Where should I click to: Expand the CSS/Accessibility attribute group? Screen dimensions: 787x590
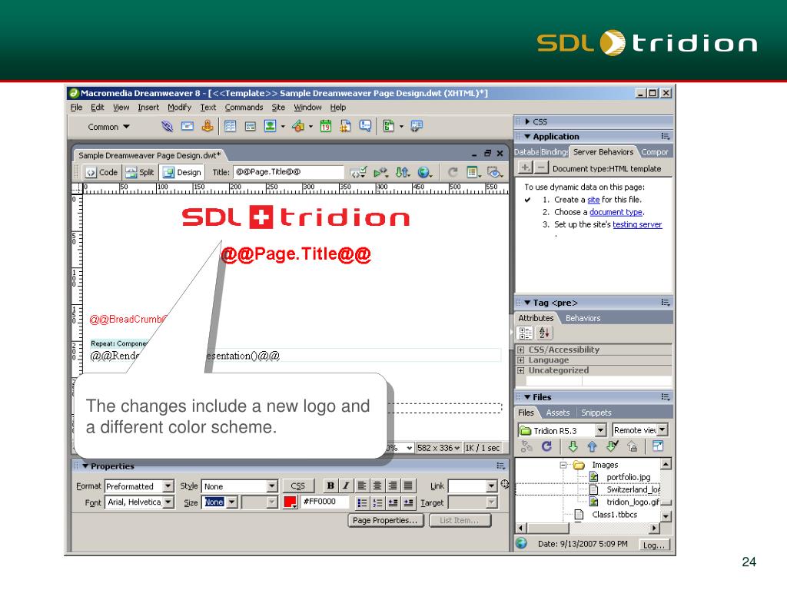click(521, 350)
